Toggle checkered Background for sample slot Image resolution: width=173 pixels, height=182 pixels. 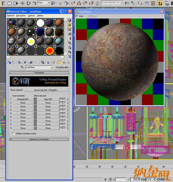coord(69,29)
